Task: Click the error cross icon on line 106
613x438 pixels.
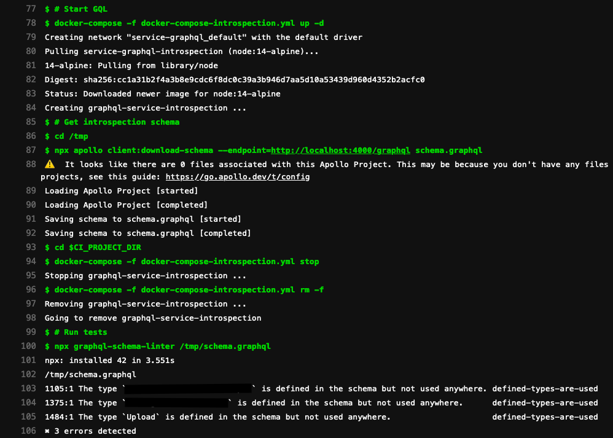Action: [x=47, y=431]
